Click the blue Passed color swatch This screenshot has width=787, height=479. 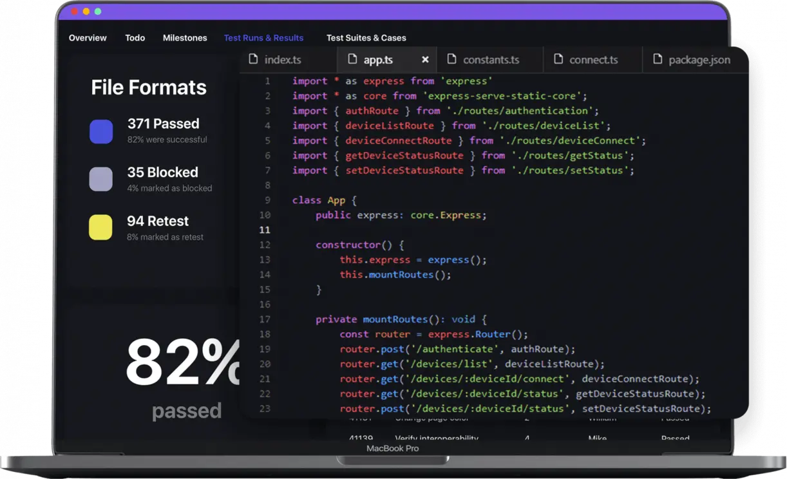click(x=101, y=131)
